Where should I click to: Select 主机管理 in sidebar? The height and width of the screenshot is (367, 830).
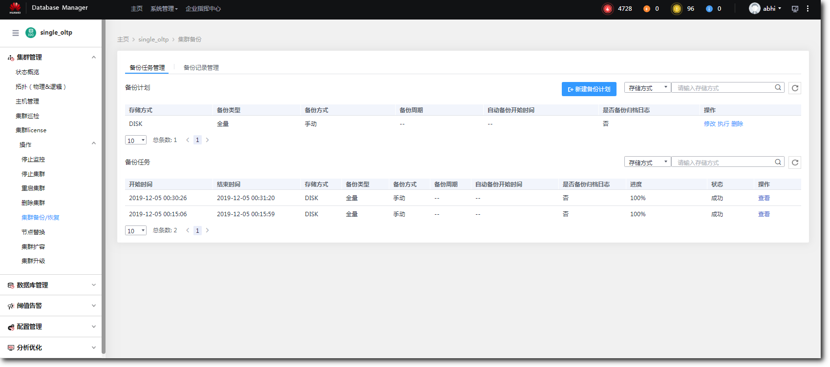[x=27, y=102]
